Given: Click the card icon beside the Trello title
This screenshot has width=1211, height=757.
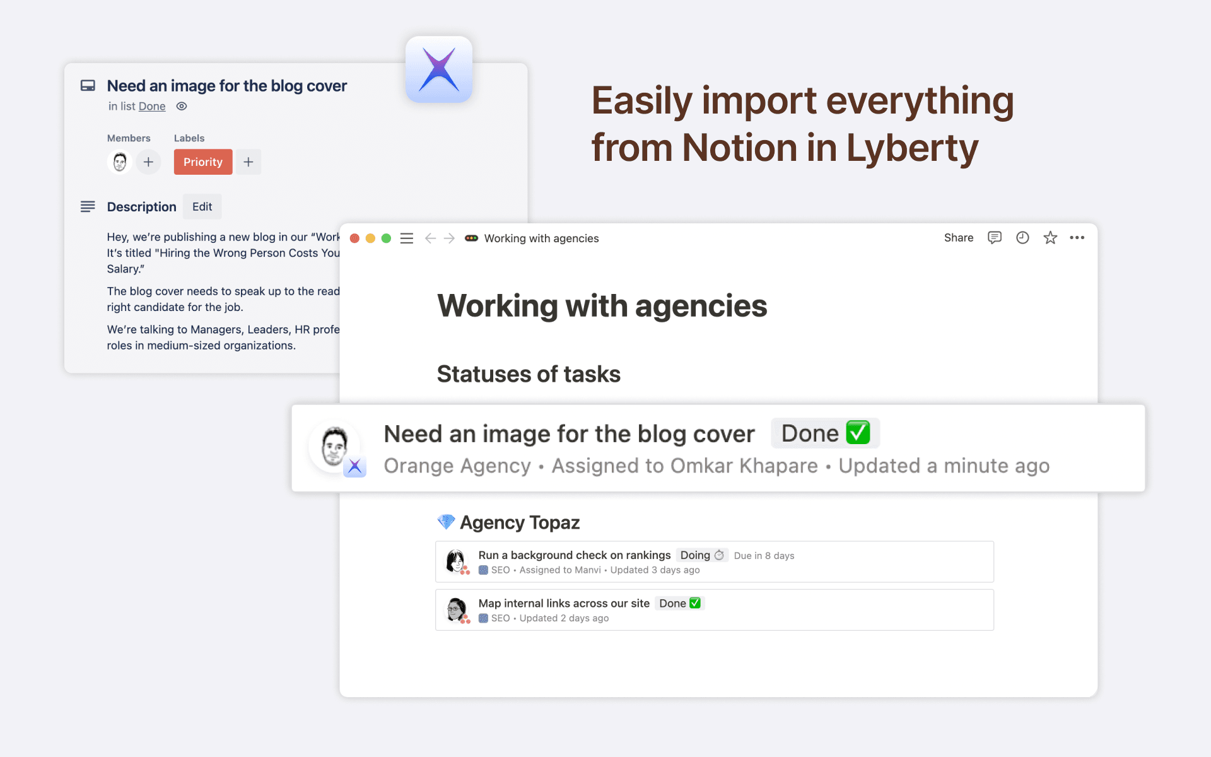Looking at the screenshot, I should pyautogui.click(x=88, y=85).
